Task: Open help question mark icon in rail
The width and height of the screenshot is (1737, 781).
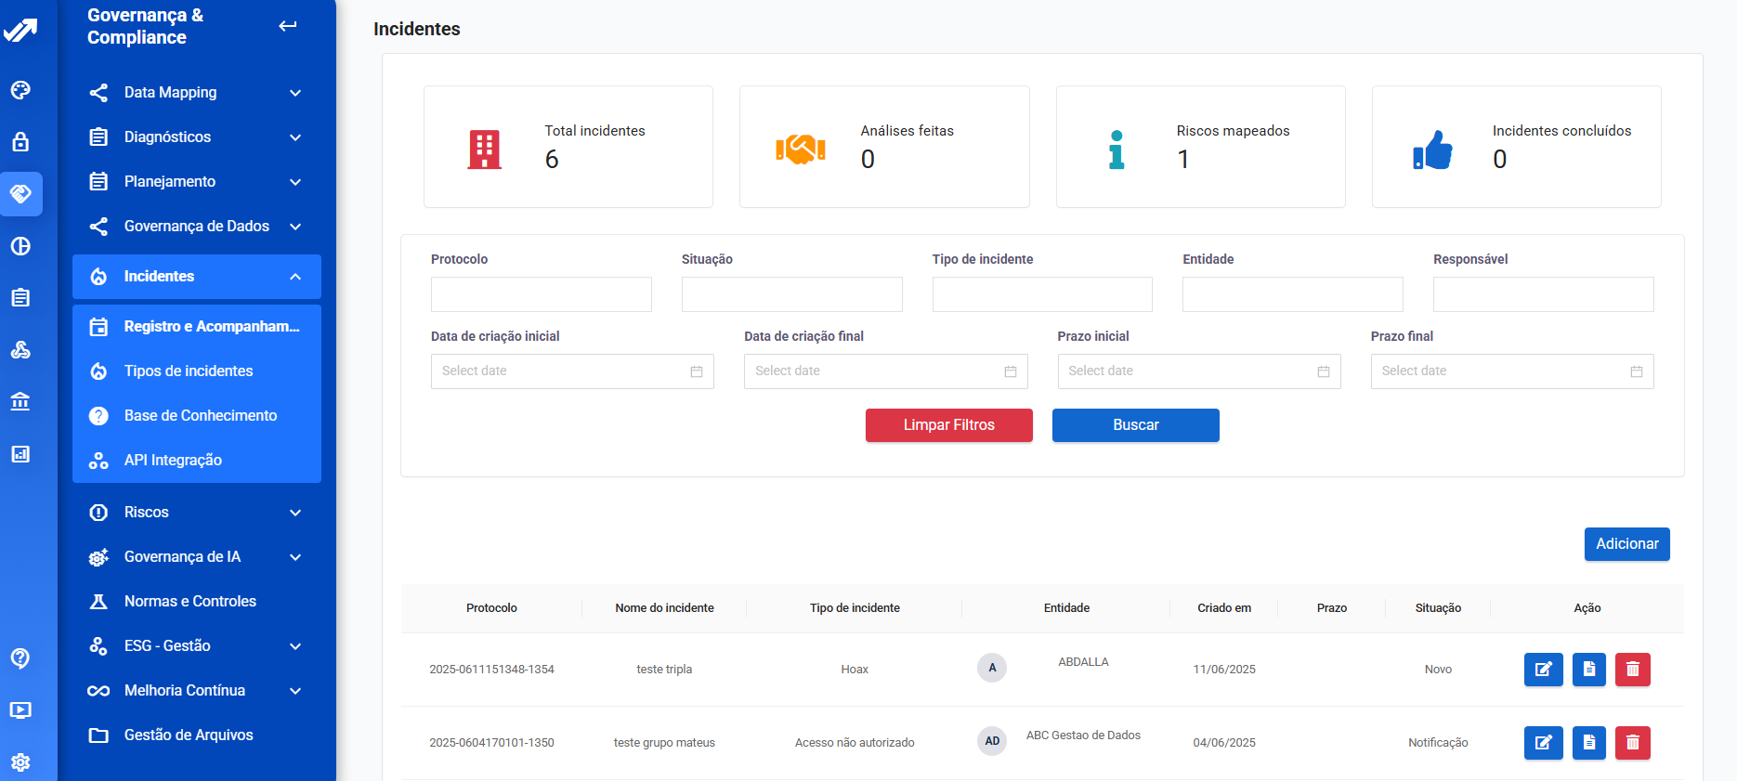Action: pyautogui.click(x=20, y=658)
